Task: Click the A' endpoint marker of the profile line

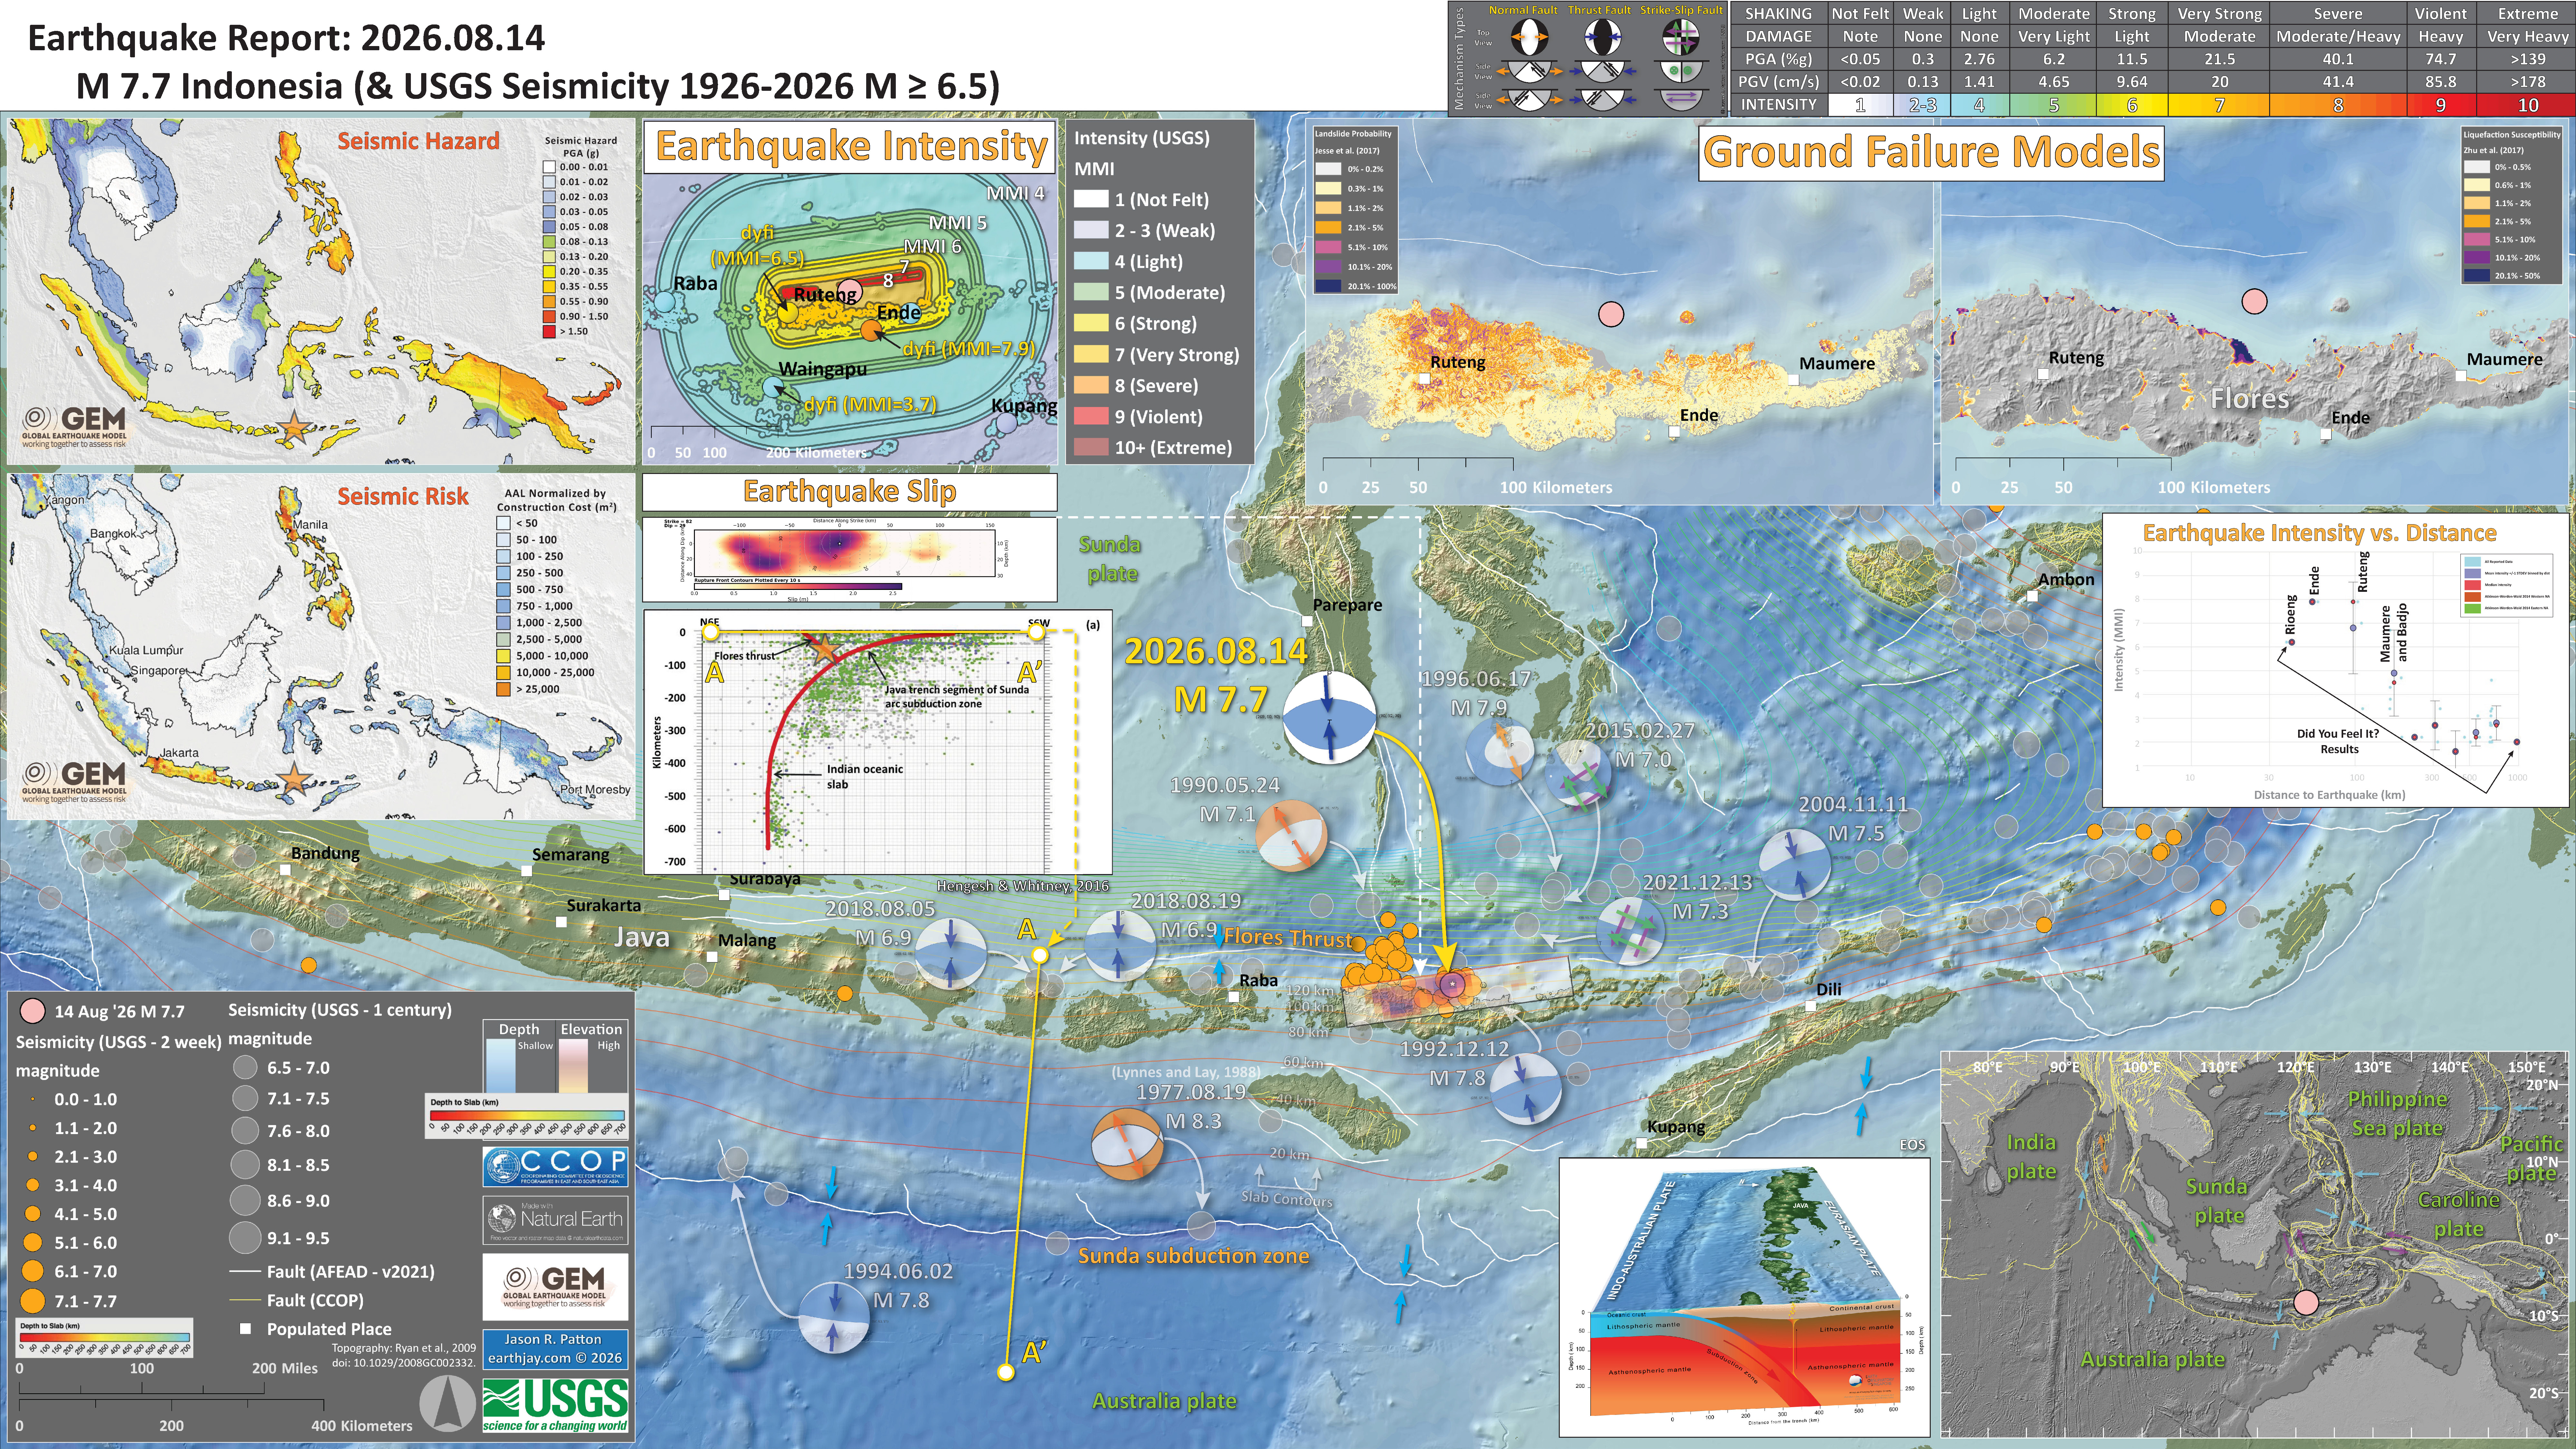Action: pos(1006,1372)
